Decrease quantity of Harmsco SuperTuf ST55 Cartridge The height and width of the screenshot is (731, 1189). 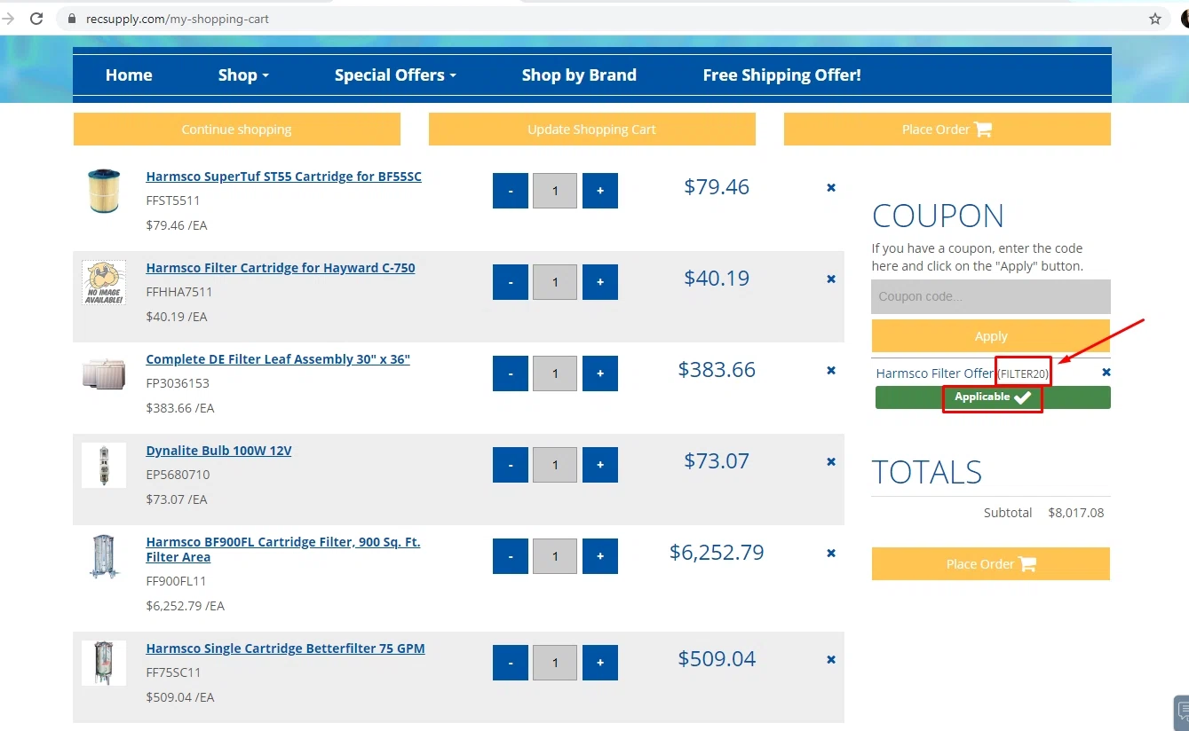click(511, 191)
